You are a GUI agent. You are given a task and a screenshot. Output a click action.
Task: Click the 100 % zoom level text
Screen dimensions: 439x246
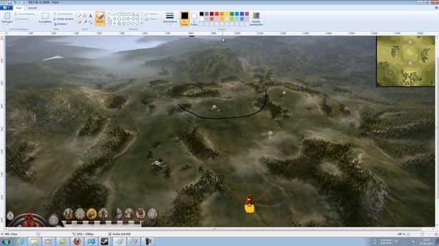coord(401,234)
